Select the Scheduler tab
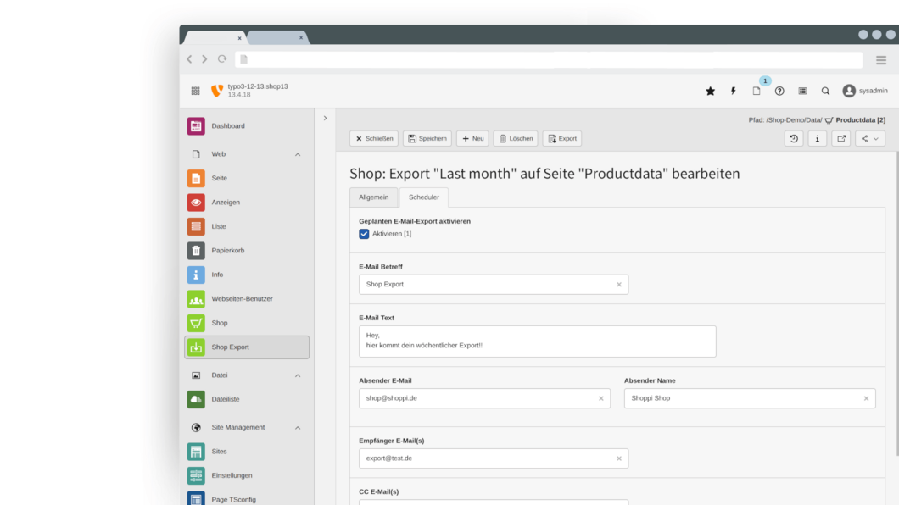 (x=423, y=197)
